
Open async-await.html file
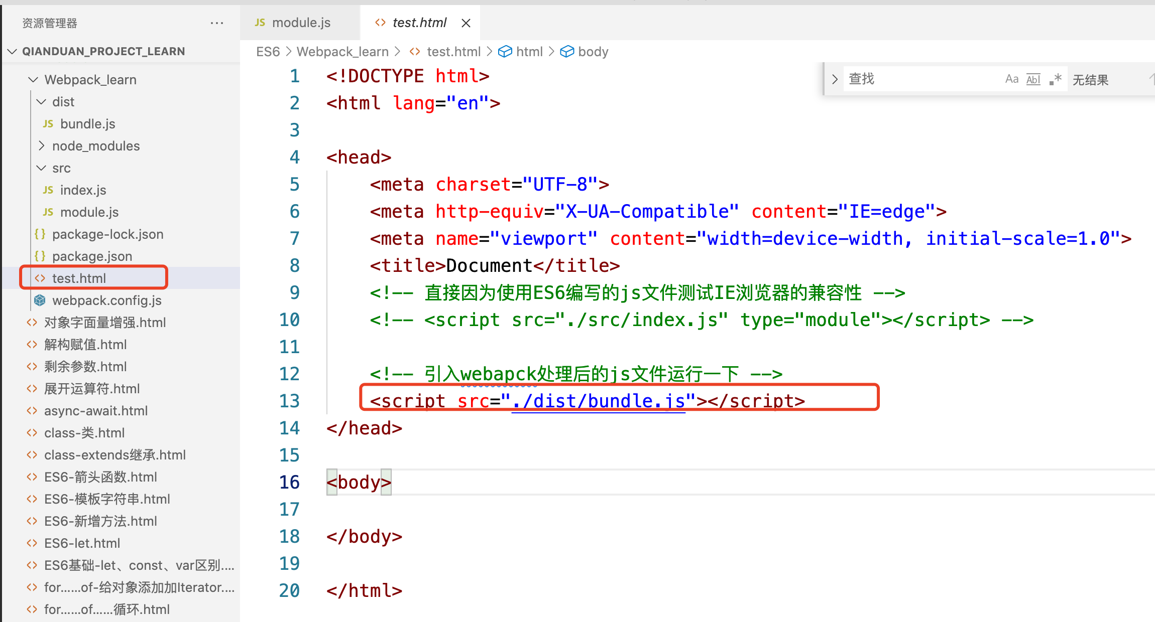pyautogui.click(x=96, y=411)
